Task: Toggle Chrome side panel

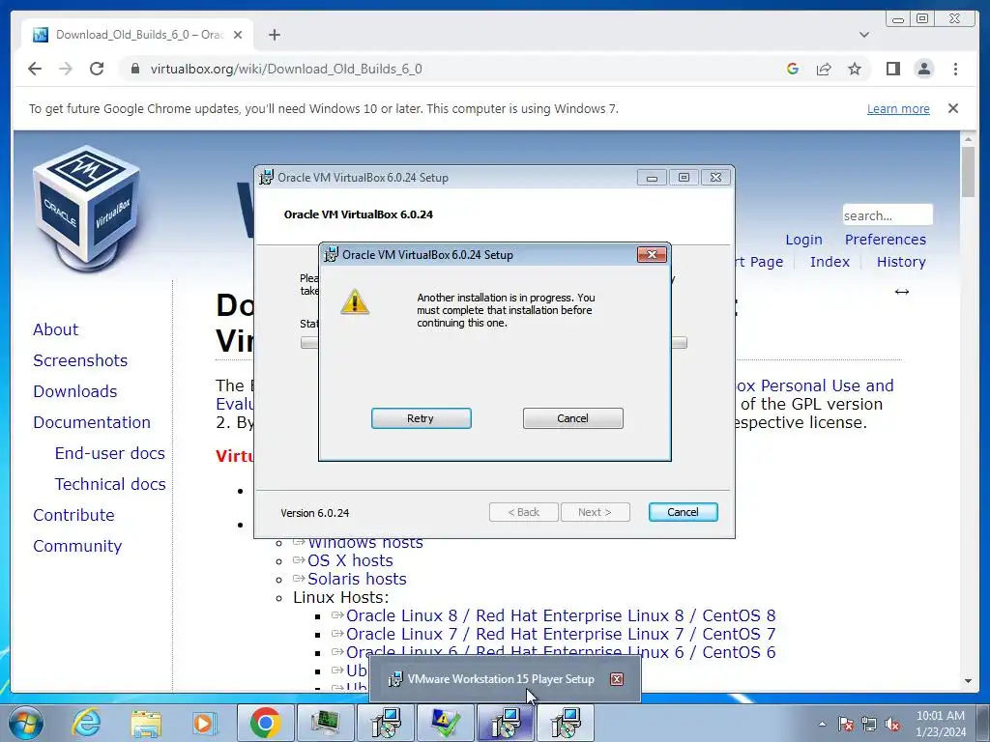Action: [x=892, y=69]
